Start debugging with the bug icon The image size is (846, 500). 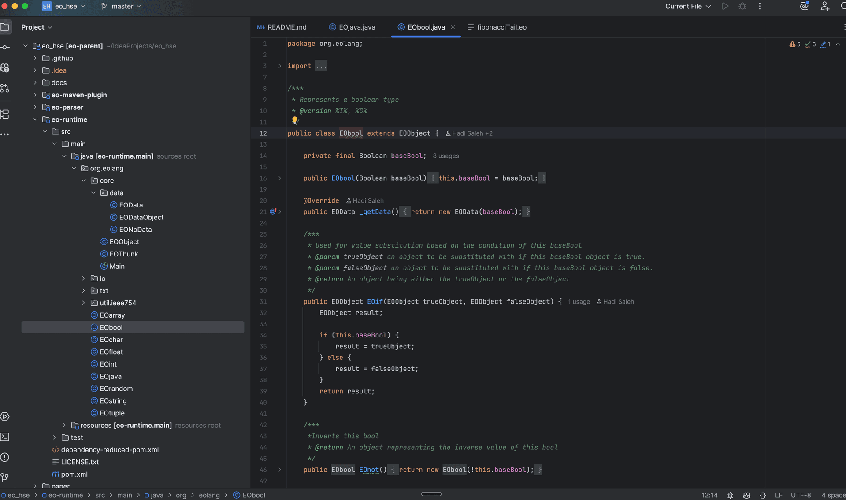tap(742, 6)
